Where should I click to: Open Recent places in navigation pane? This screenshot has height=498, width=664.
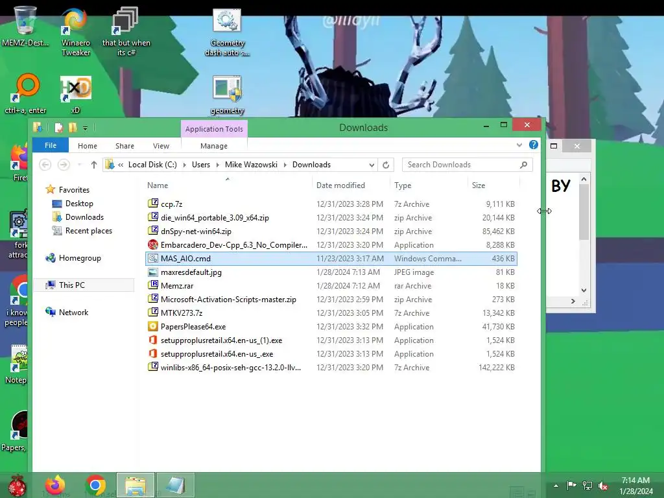tap(88, 230)
